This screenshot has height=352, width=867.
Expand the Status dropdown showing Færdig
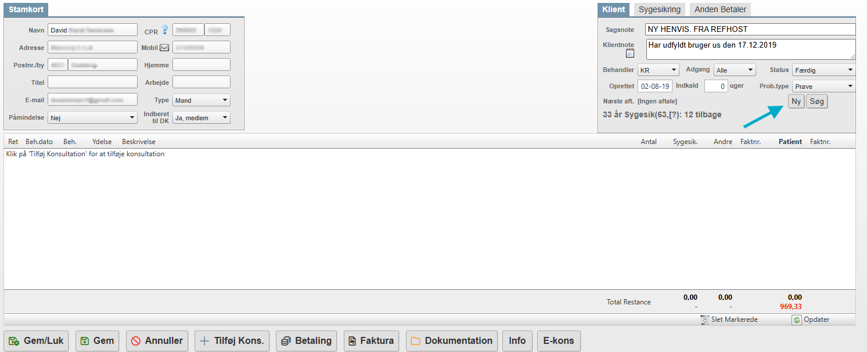coord(823,70)
